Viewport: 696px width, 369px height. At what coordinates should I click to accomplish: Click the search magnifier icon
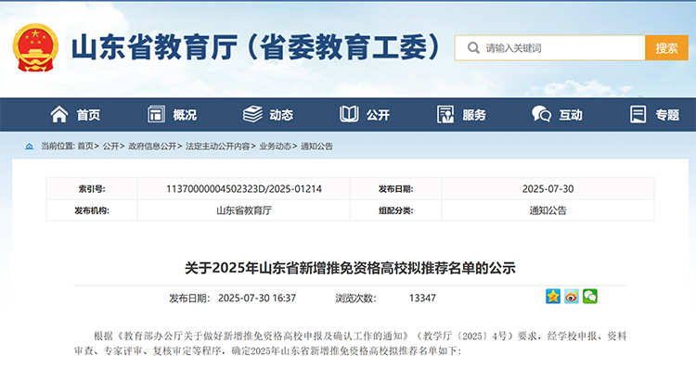coord(473,48)
